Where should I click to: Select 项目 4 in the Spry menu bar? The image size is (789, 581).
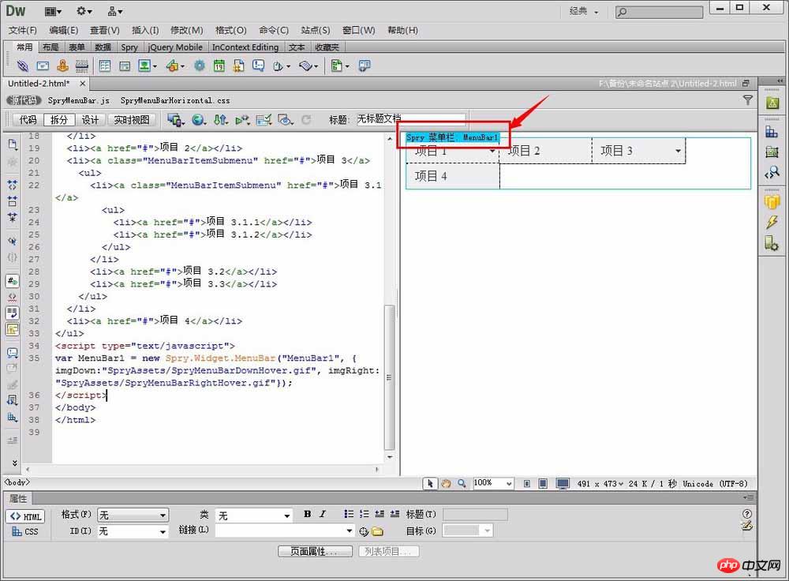(452, 176)
